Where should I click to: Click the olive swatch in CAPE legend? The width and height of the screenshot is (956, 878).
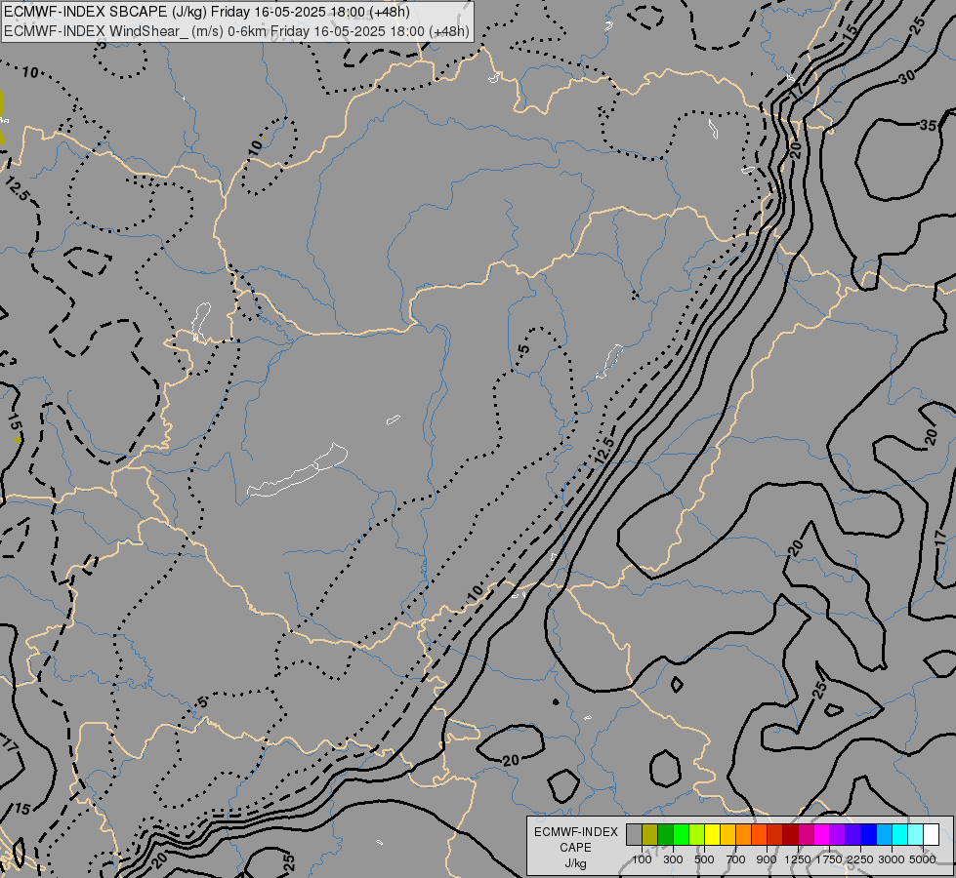650,834
